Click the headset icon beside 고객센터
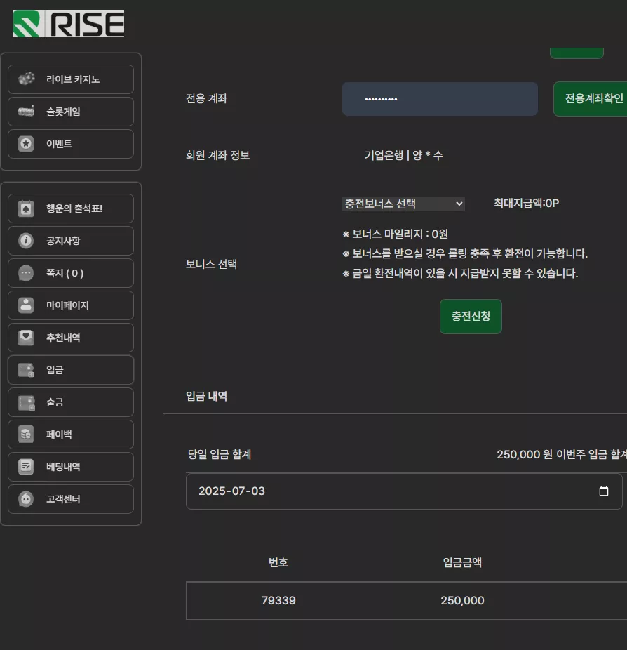 [26, 499]
